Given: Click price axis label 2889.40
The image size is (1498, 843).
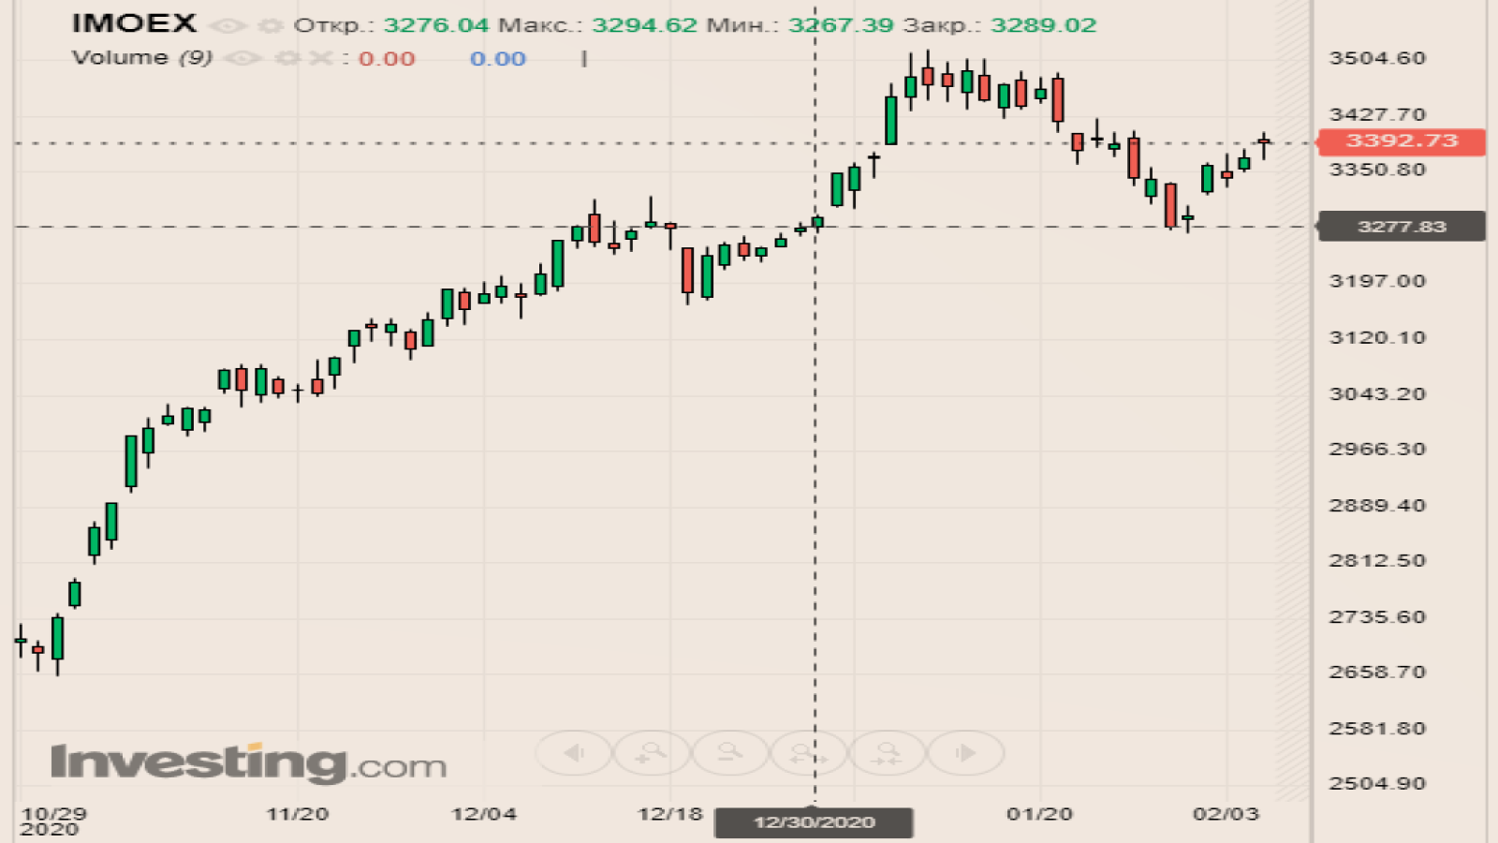Looking at the screenshot, I should click(1377, 505).
